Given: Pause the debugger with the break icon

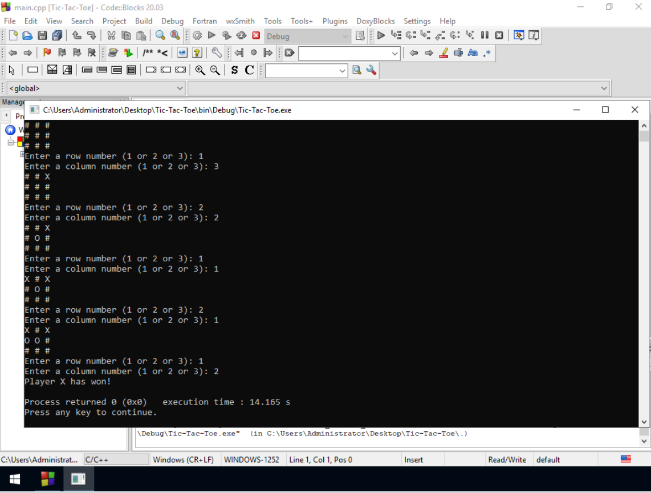Looking at the screenshot, I should tap(485, 36).
